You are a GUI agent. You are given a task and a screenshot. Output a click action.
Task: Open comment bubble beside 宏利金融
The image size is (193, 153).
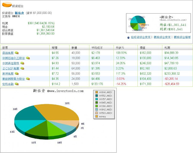[x=17, y=84]
